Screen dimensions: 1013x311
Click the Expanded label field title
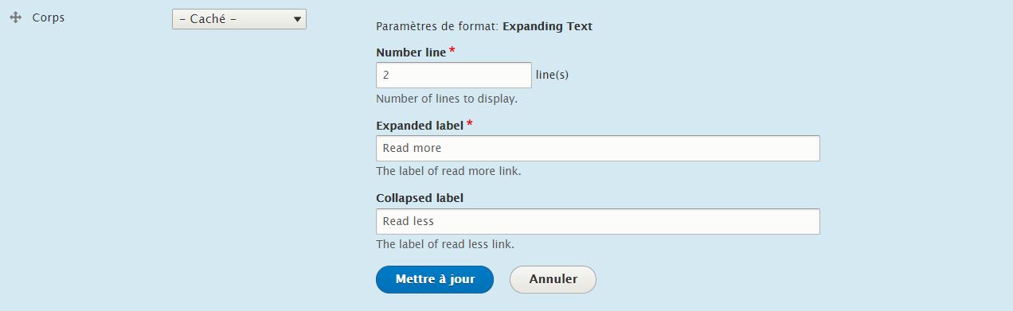pyautogui.click(x=420, y=125)
